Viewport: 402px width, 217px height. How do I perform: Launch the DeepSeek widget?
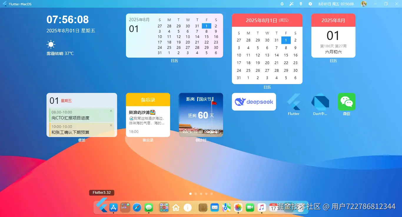254,101
